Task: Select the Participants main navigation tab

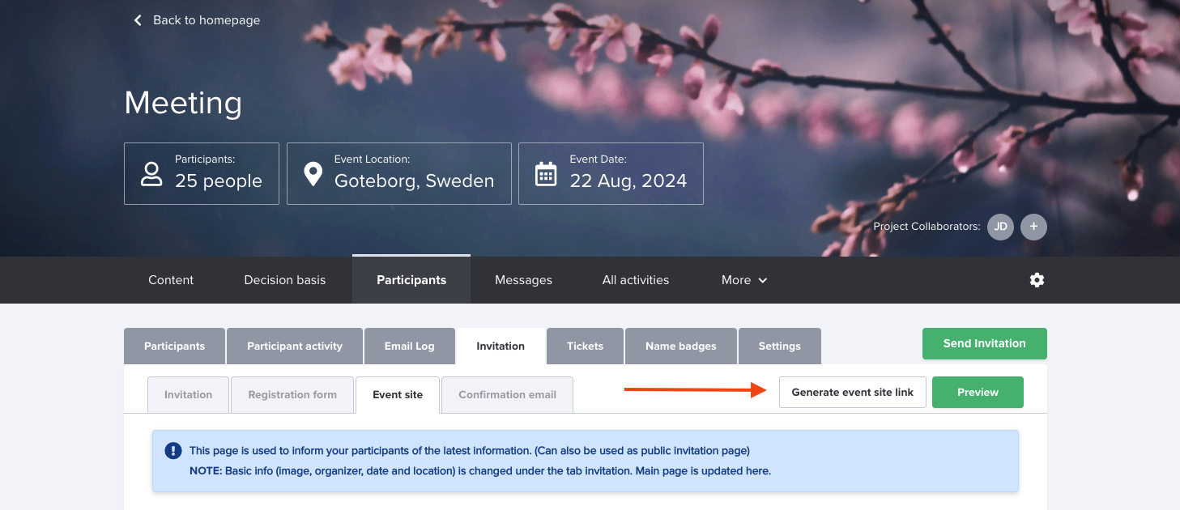Action: pos(411,280)
